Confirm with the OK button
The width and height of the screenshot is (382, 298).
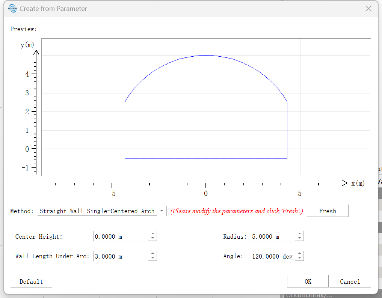[x=308, y=281]
